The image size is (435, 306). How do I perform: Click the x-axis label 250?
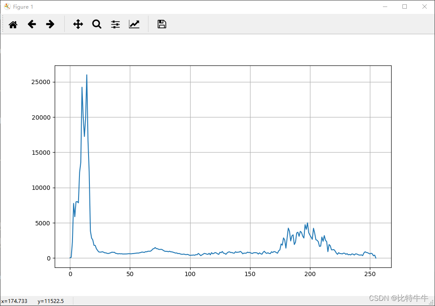click(x=370, y=274)
